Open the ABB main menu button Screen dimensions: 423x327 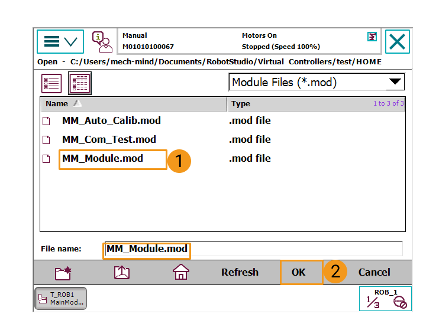point(60,42)
